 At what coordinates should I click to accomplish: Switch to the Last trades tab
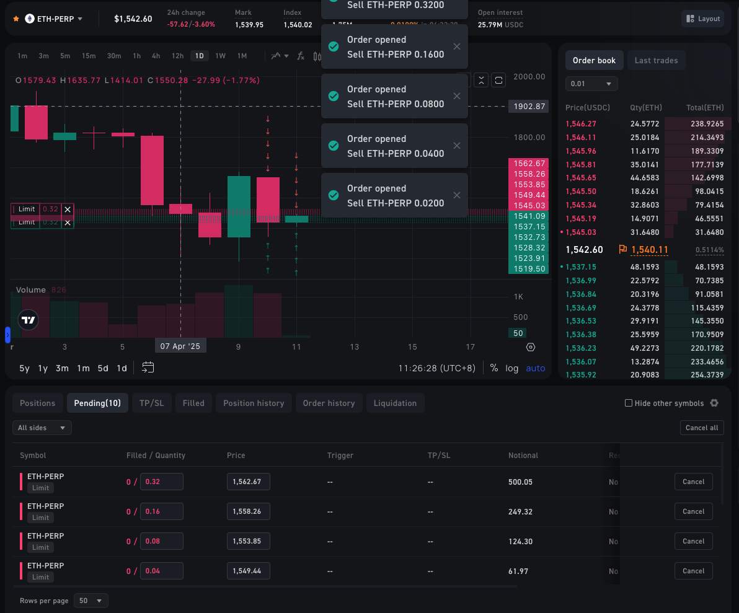tap(656, 60)
